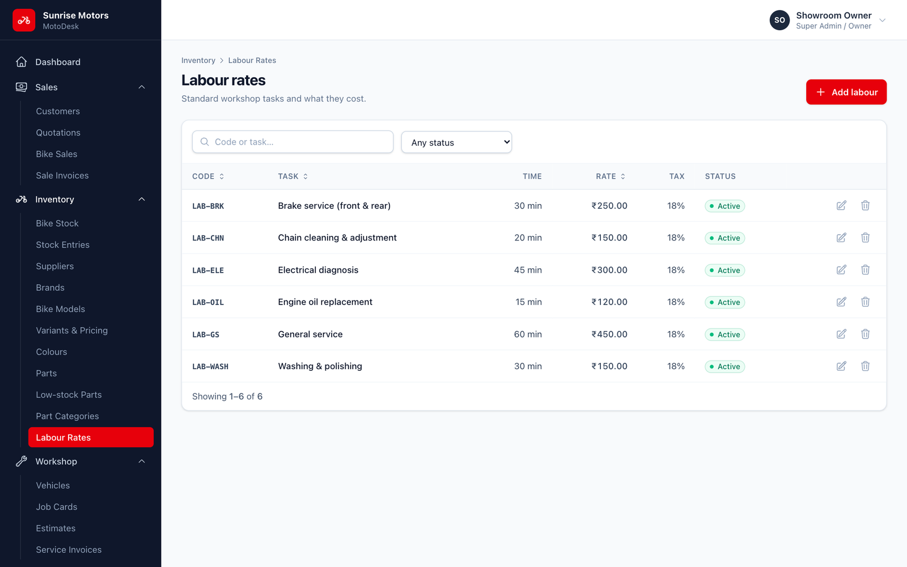Open Customers under Sales

coord(91,111)
